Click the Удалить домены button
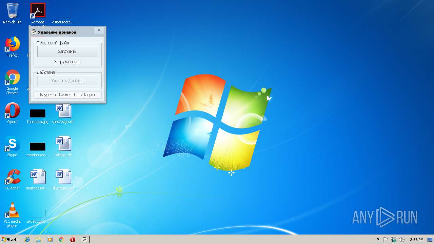The image size is (434, 244). tap(67, 81)
